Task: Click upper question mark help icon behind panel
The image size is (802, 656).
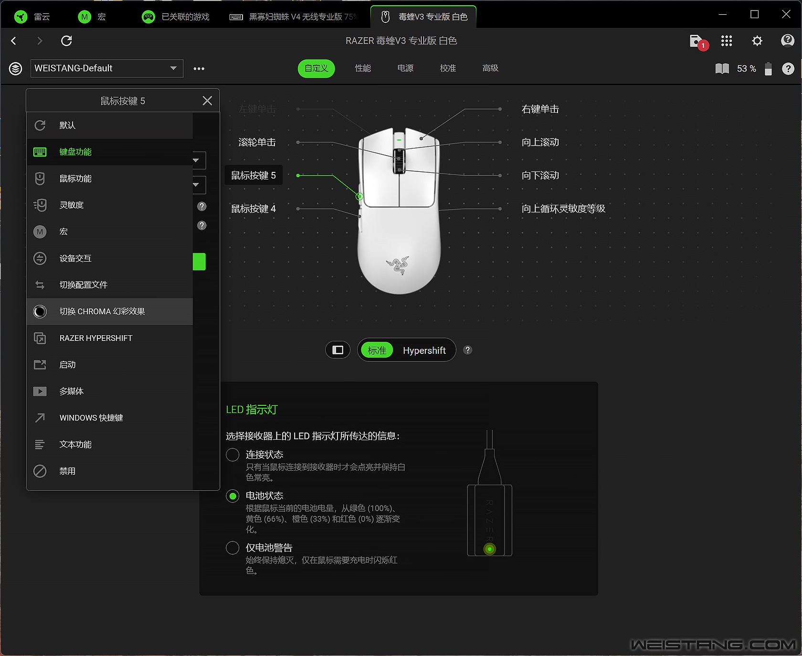Action: click(202, 206)
